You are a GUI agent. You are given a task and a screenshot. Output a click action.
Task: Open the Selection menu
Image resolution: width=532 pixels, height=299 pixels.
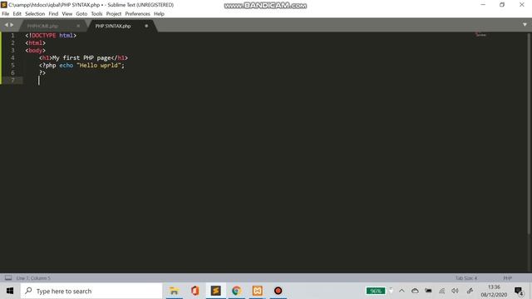click(35, 14)
